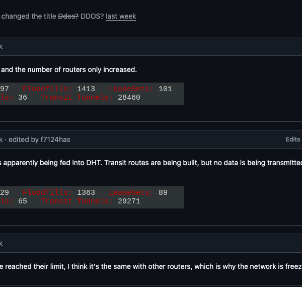
Task: Click the LeaseSets value 89
Action: [x=163, y=192]
